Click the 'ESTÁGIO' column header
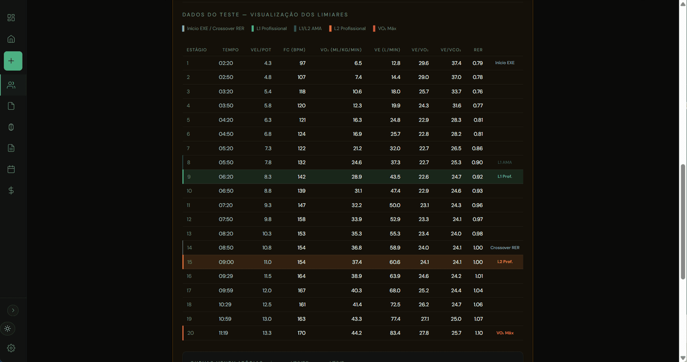Image resolution: width=687 pixels, height=362 pixels. pyautogui.click(x=197, y=50)
